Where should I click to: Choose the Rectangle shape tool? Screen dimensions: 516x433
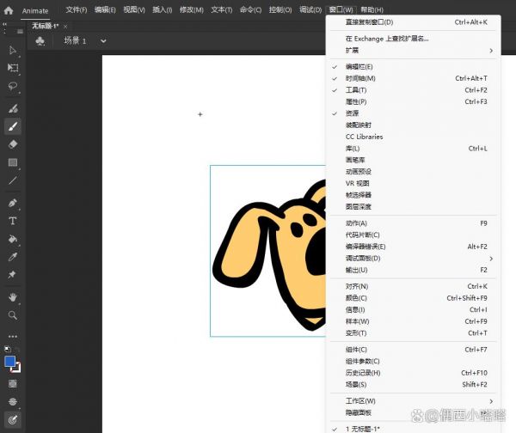tap(13, 162)
